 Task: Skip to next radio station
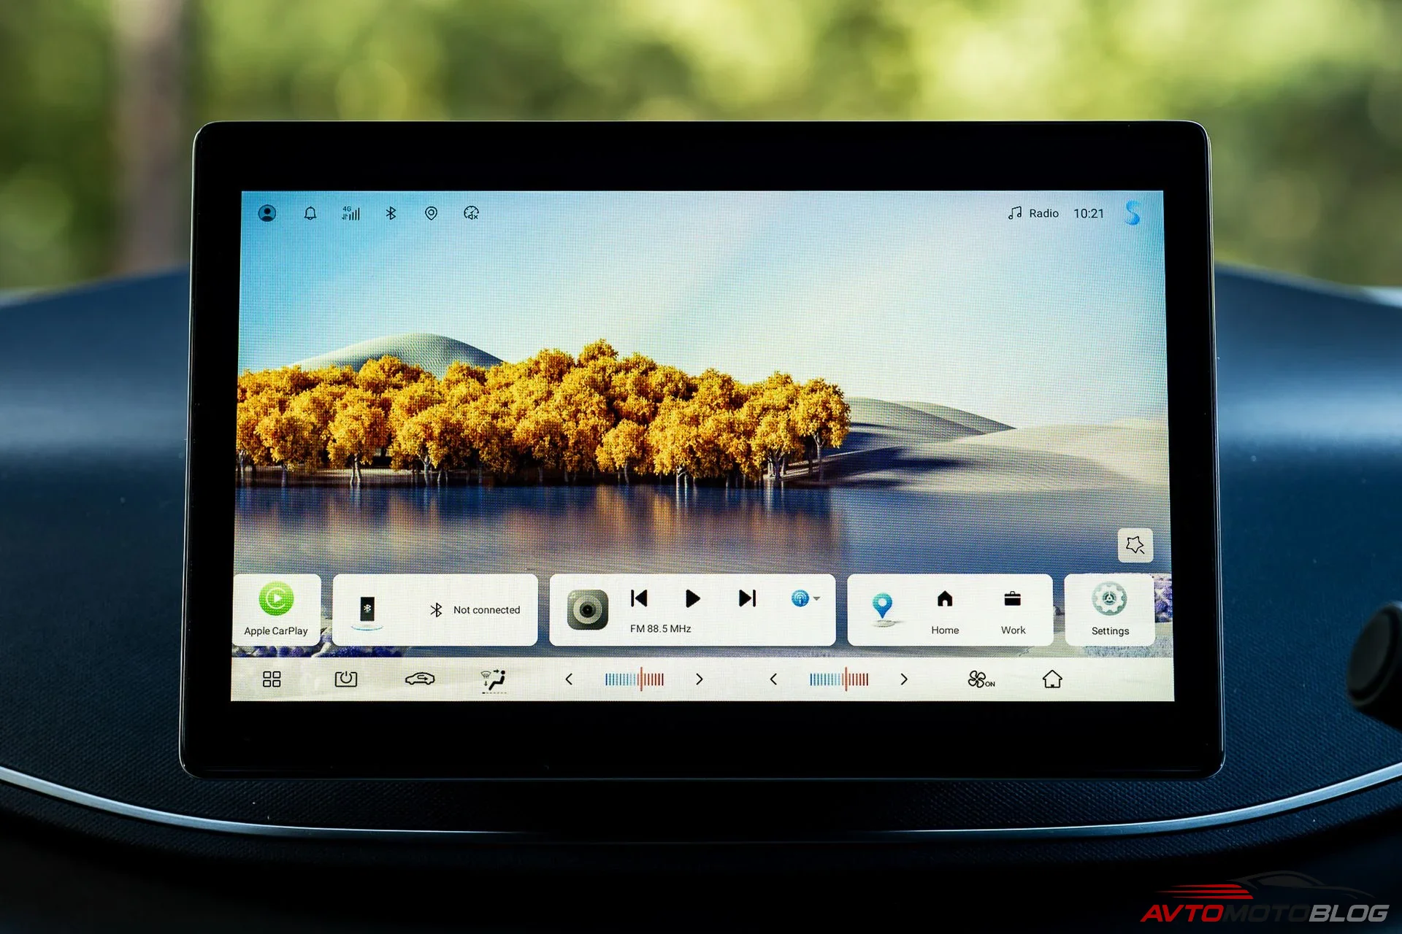point(747,598)
